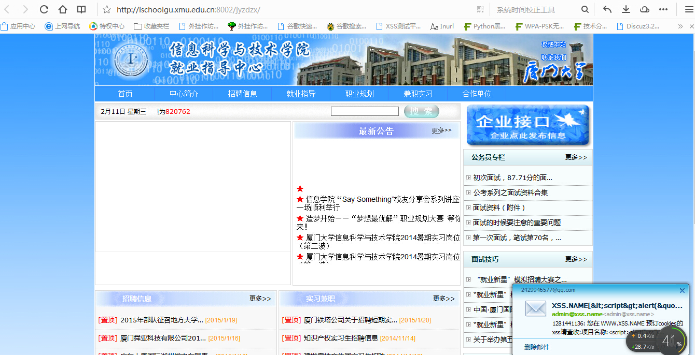Image resolution: width=695 pixels, height=355 pixels.
Task: Open the XSS.NAME email subject
Action: pos(617,305)
